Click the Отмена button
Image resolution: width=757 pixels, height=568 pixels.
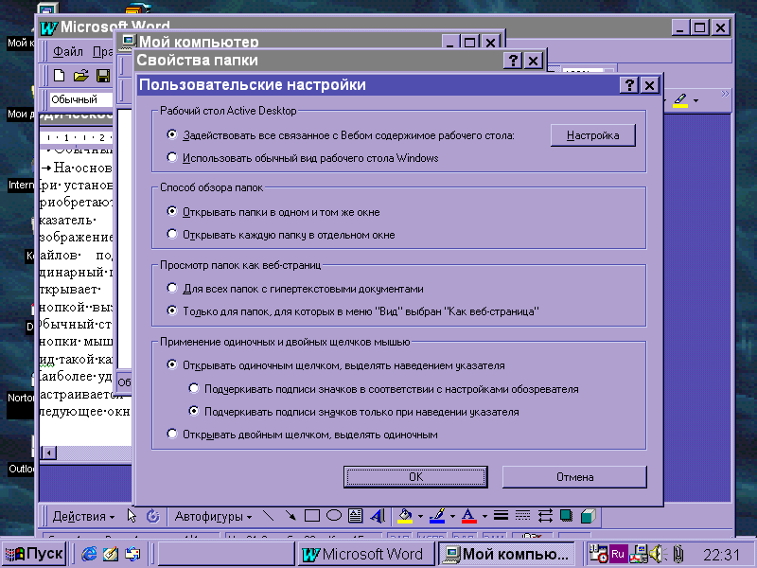click(574, 477)
